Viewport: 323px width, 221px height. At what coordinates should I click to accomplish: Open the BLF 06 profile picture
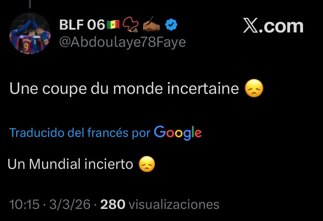pyautogui.click(x=30, y=33)
